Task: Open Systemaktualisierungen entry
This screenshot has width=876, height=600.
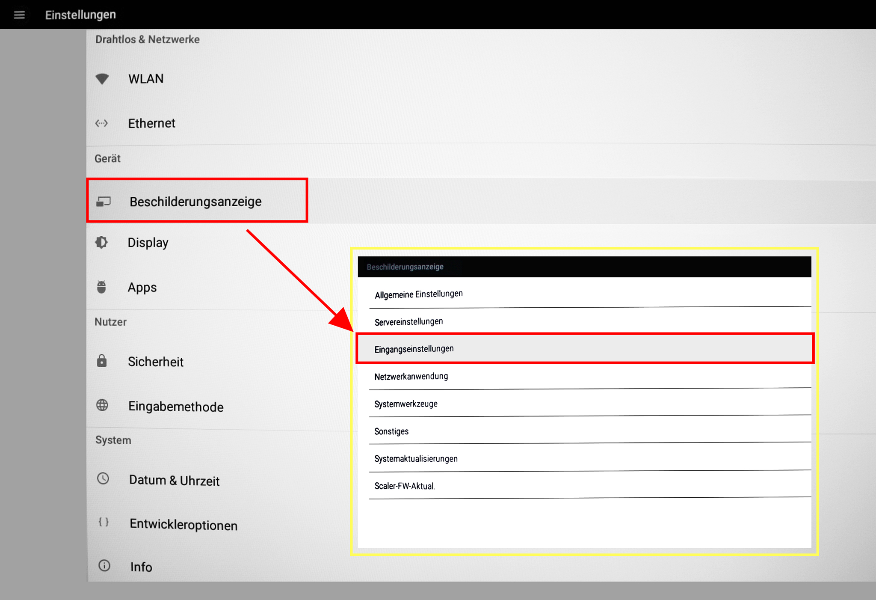Action: [416, 459]
